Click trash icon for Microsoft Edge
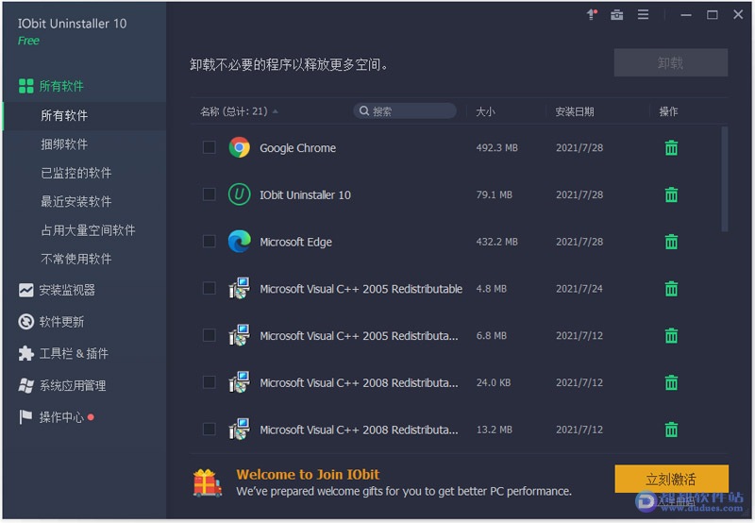Viewport: 755px width, 523px height. click(x=671, y=242)
